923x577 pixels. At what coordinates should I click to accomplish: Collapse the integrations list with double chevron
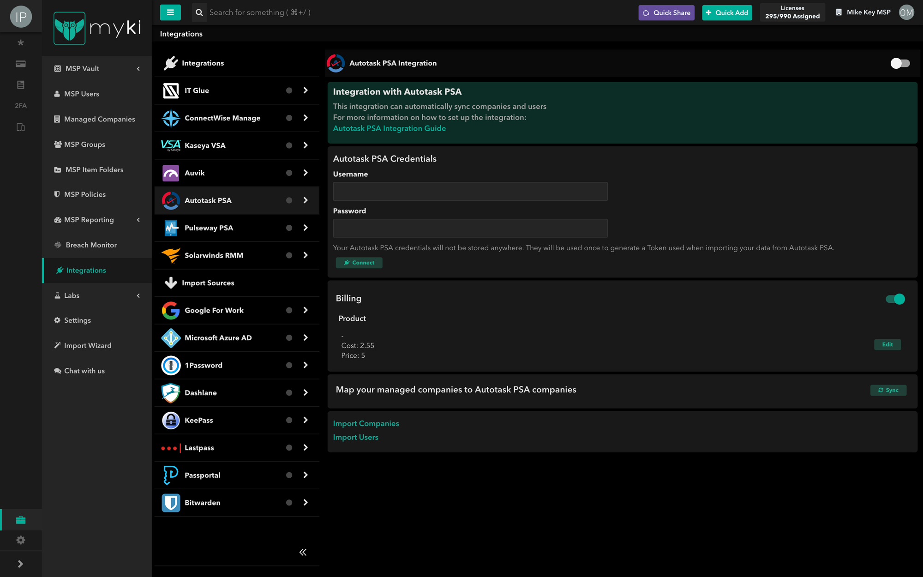coord(303,552)
